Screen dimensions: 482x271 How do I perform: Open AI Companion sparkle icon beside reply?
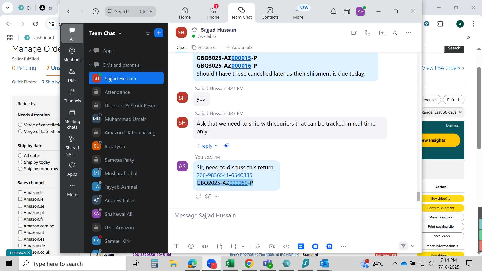pos(226,146)
